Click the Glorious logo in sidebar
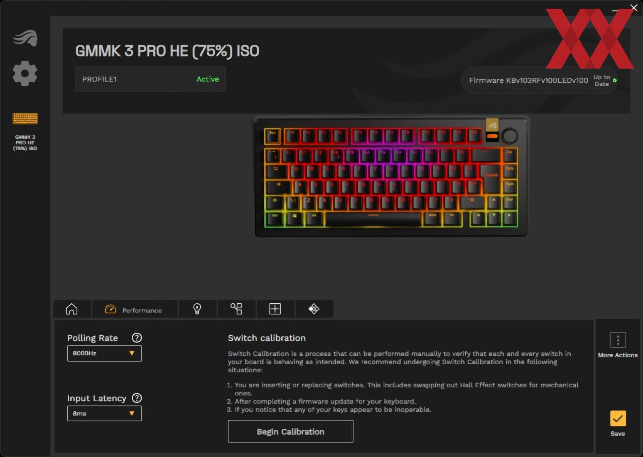 click(x=25, y=38)
